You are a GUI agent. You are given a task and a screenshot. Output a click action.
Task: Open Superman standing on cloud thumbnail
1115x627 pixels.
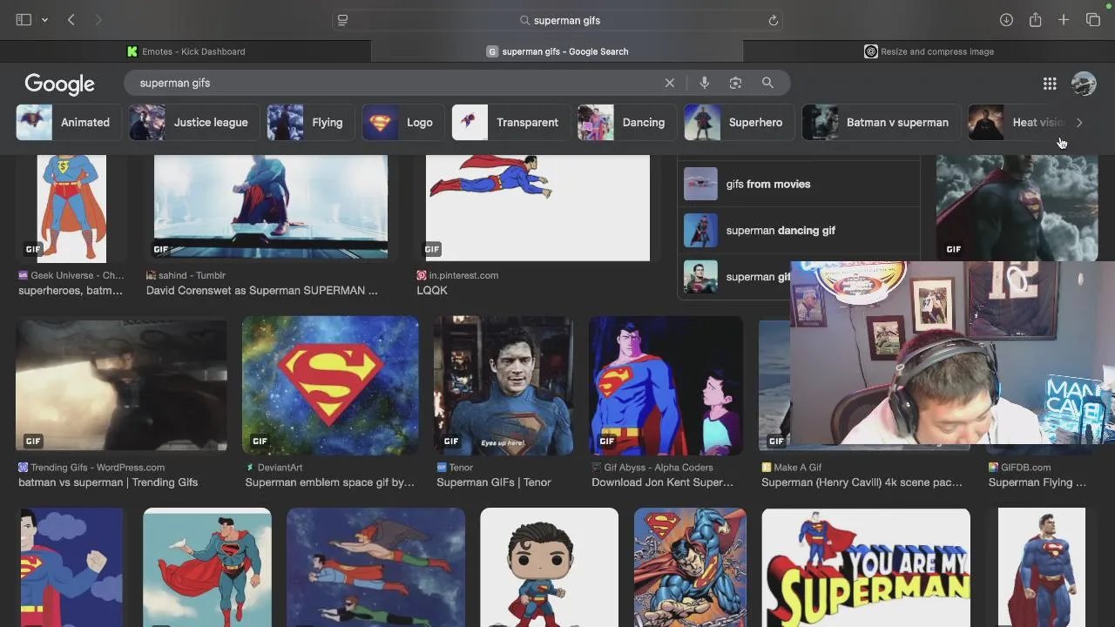pos(207,568)
